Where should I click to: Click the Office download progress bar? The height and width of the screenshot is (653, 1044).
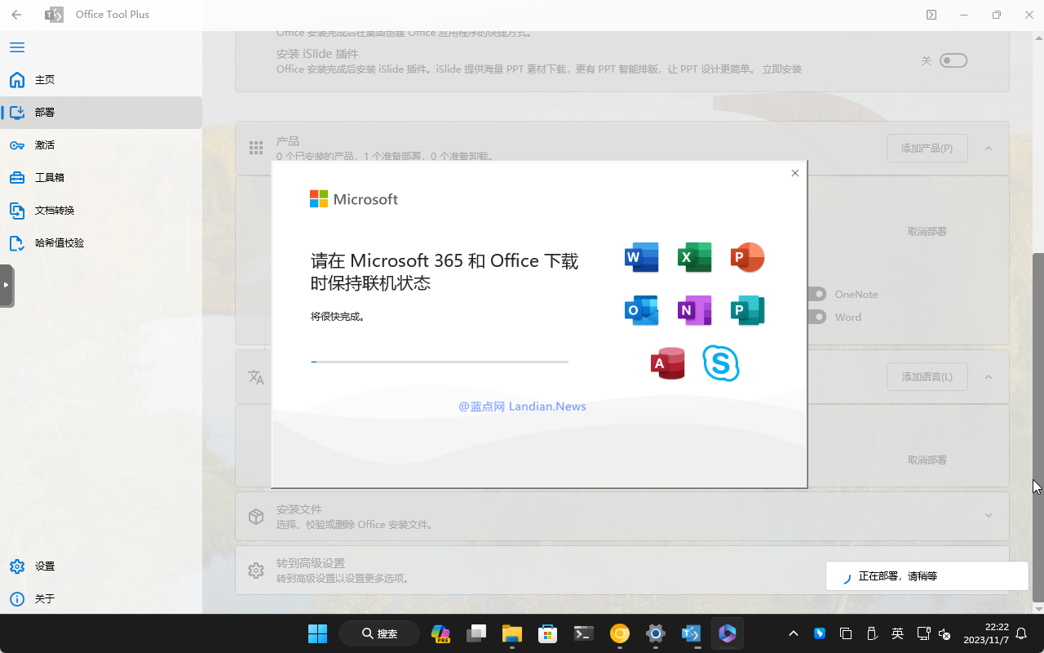click(440, 362)
